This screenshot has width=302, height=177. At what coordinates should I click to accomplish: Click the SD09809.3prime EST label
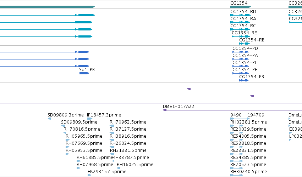point(66,115)
